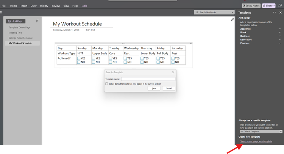Toggle the hamburger navigation icon
The width and height of the screenshot is (284, 154).
click(1, 13)
